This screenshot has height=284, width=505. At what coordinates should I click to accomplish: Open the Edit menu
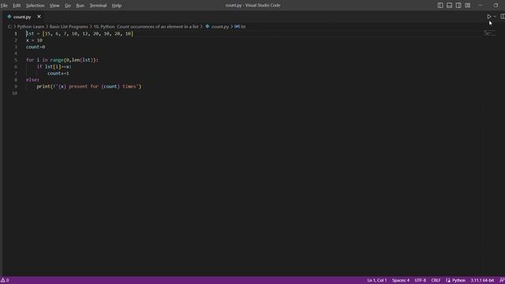tap(17, 6)
